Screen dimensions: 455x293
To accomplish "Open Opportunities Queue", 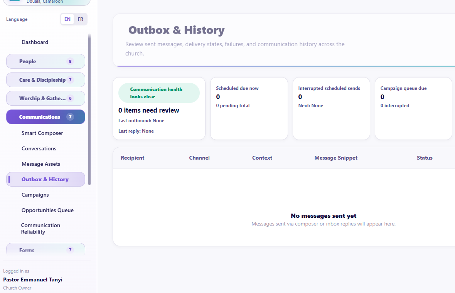I will pos(47,210).
